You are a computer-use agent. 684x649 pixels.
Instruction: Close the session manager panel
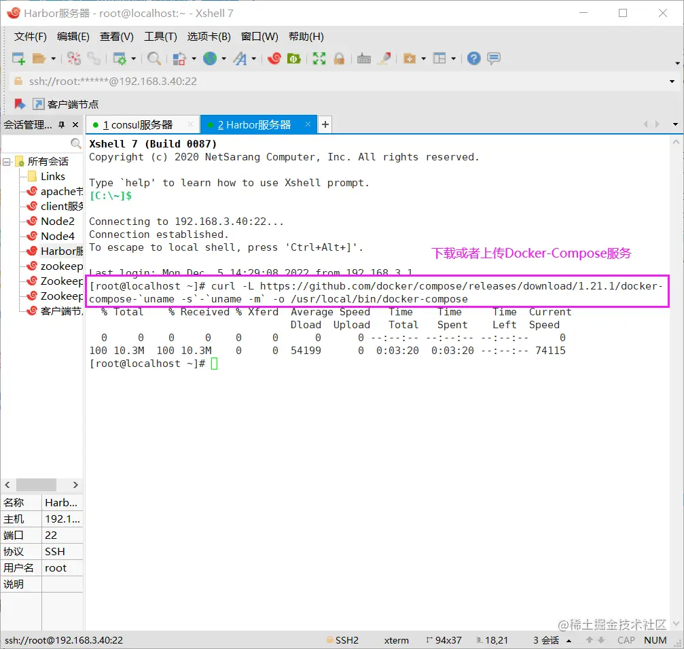pyautogui.click(x=75, y=125)
